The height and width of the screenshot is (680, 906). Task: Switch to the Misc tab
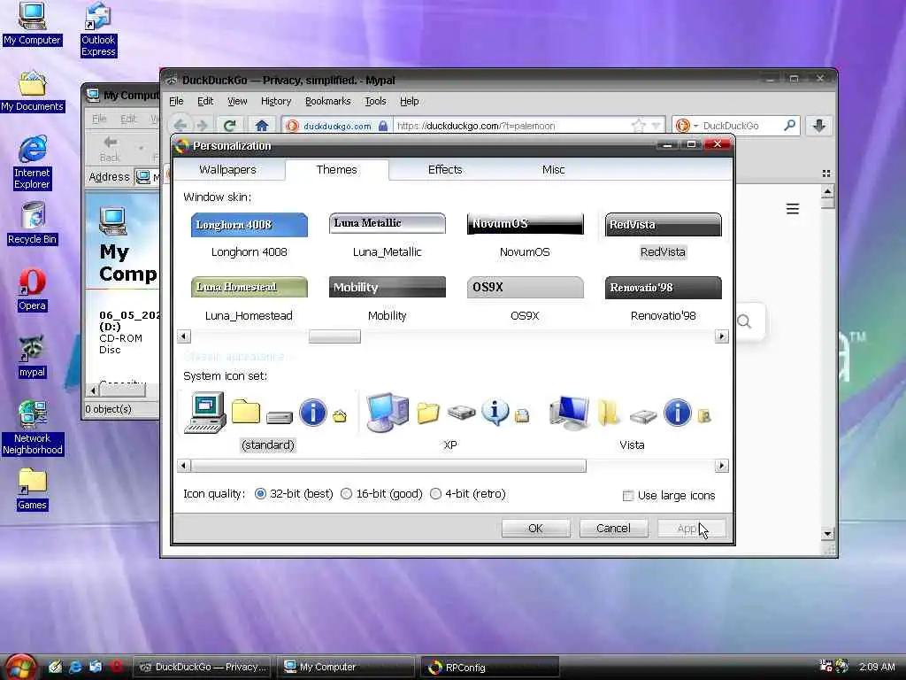pyautogui.click(x=553, y=169)
